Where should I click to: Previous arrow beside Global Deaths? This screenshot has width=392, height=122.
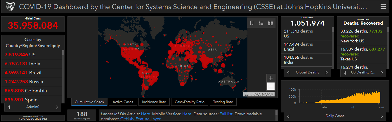[x=288, y=73]
